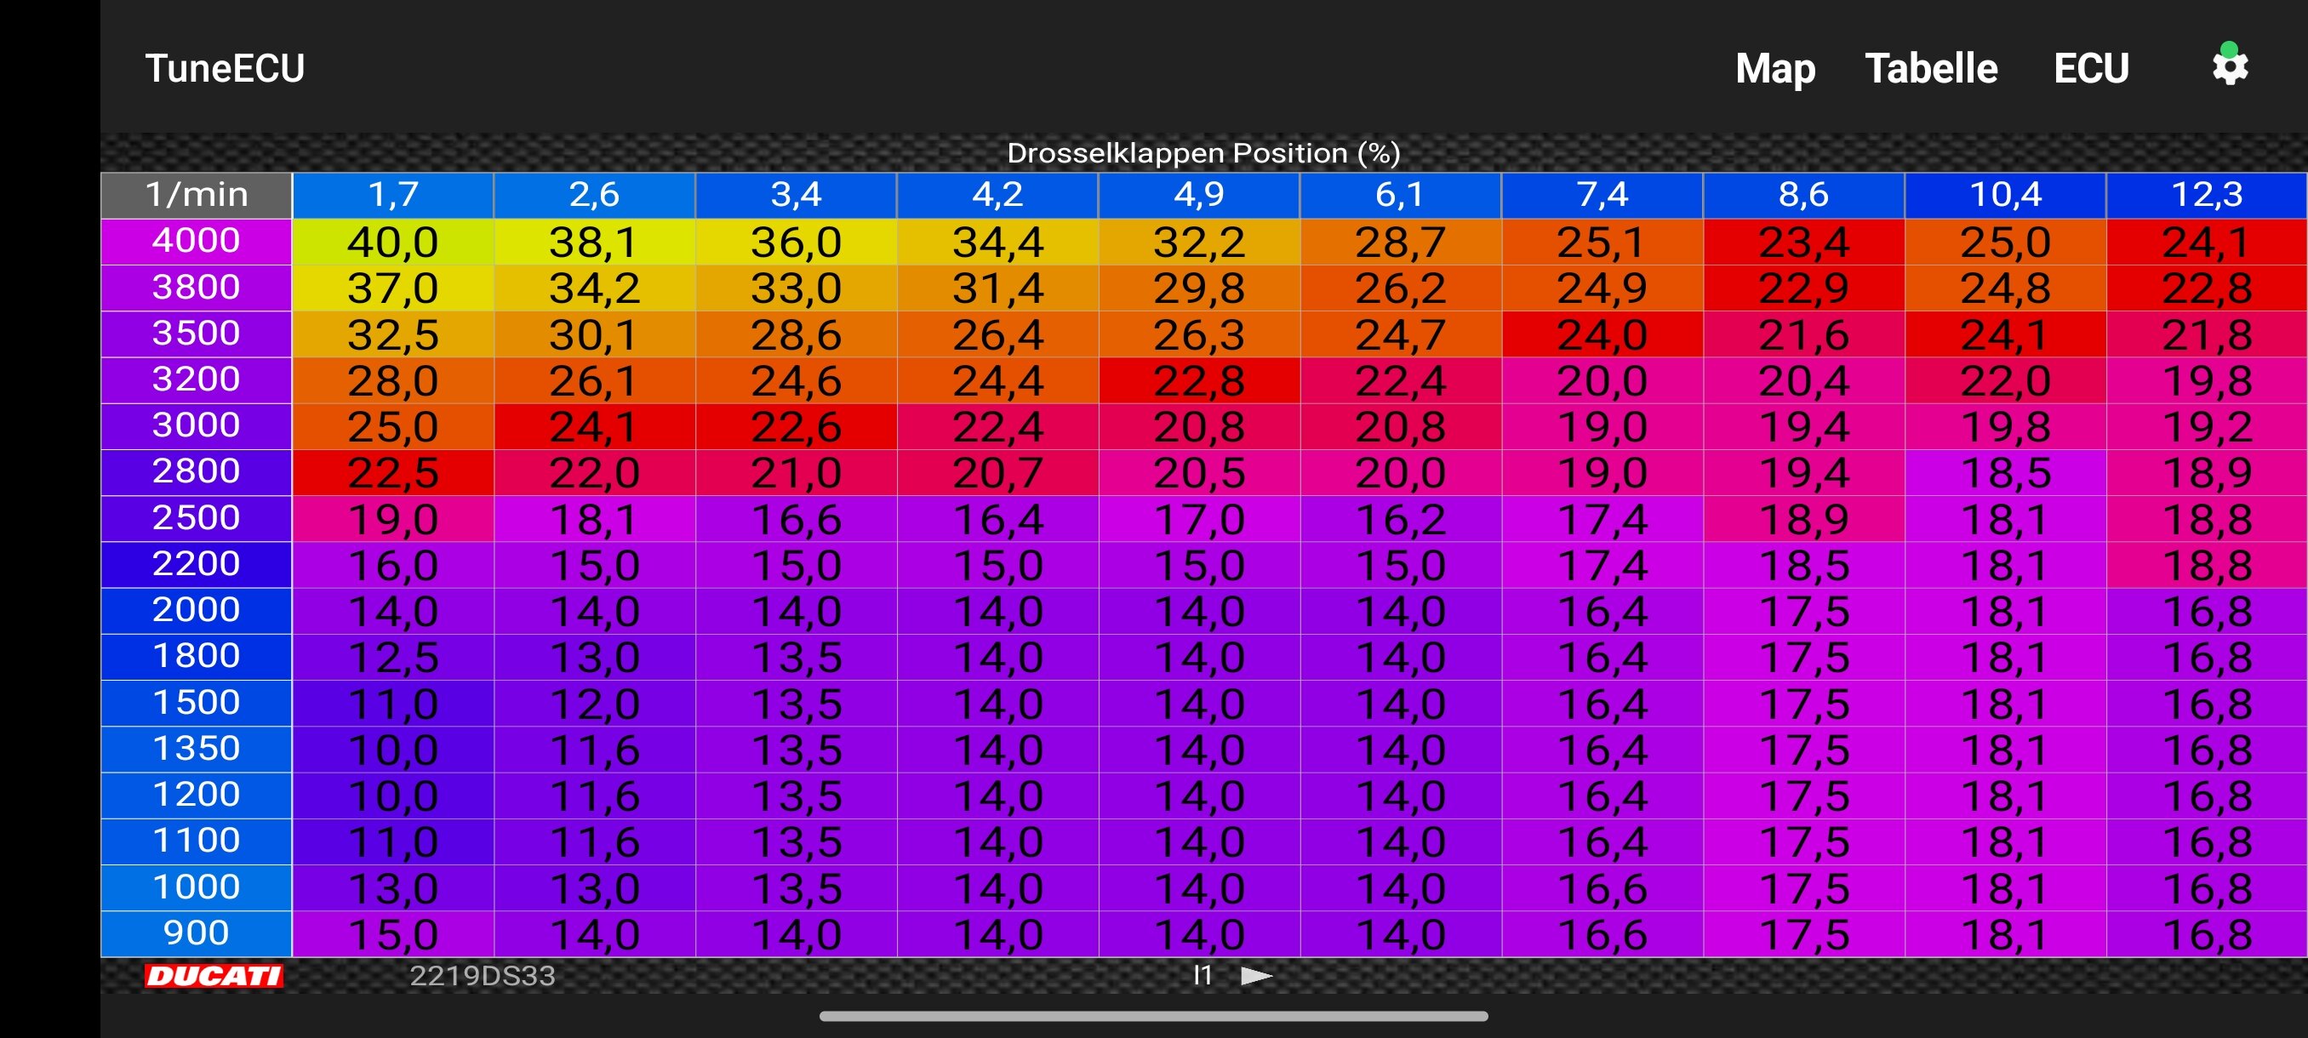
Task: Select the 900 rpm row header
Action: click(x=197, y=933)
